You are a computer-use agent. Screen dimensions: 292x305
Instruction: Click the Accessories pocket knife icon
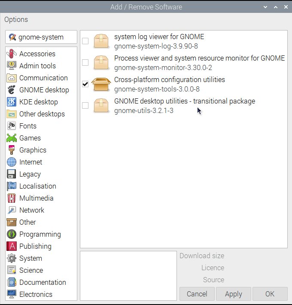pos(12,54)
